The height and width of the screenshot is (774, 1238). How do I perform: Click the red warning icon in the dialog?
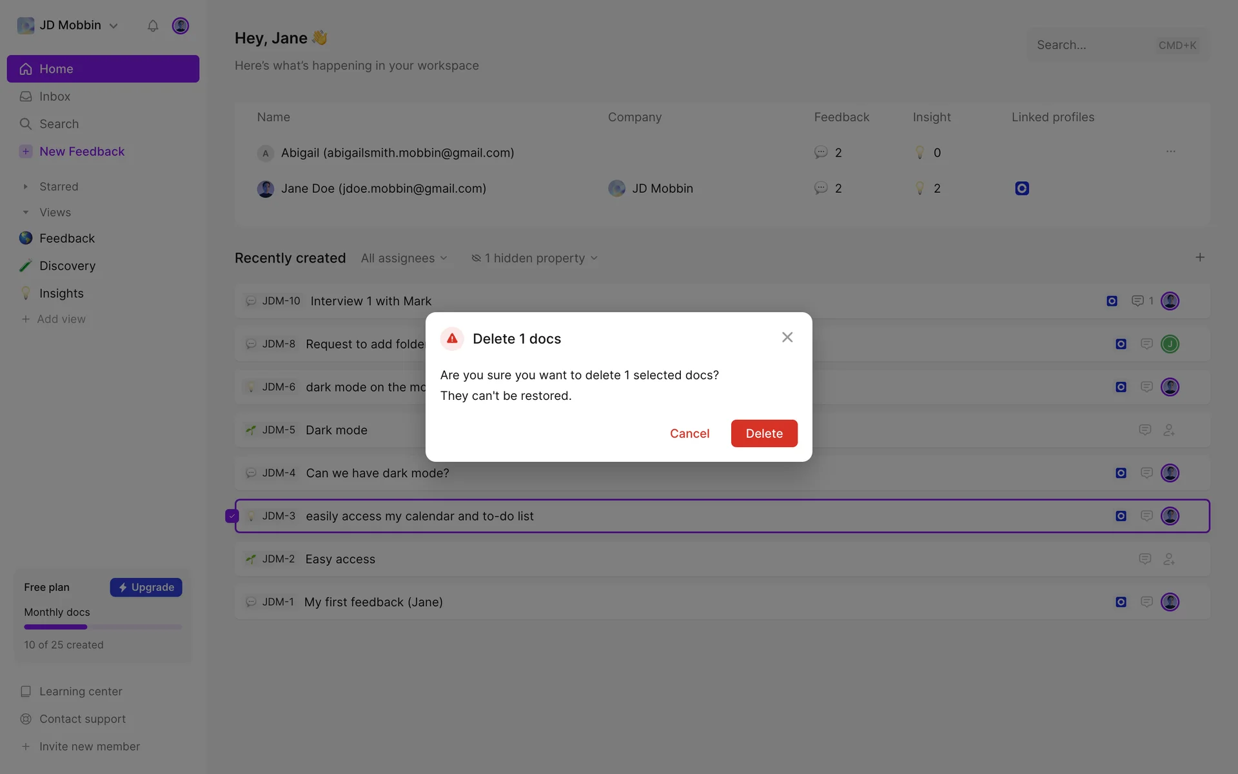tap(452, 339)
